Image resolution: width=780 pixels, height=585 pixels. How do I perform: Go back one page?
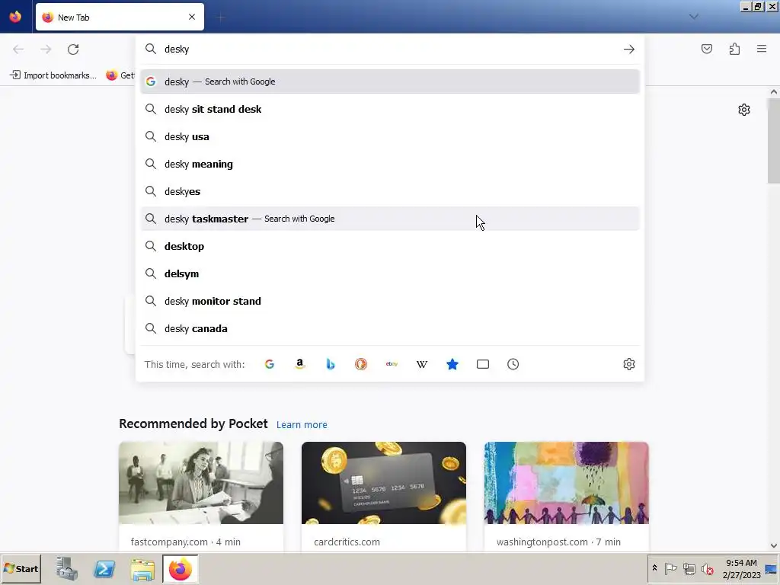(18, 50)
